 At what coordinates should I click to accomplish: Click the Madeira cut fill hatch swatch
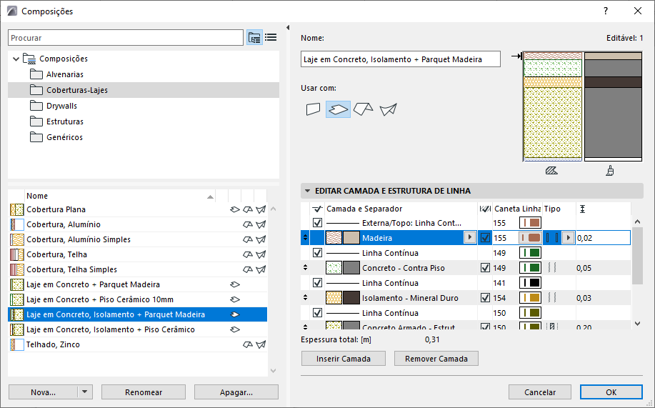click(x=334, y=238)
